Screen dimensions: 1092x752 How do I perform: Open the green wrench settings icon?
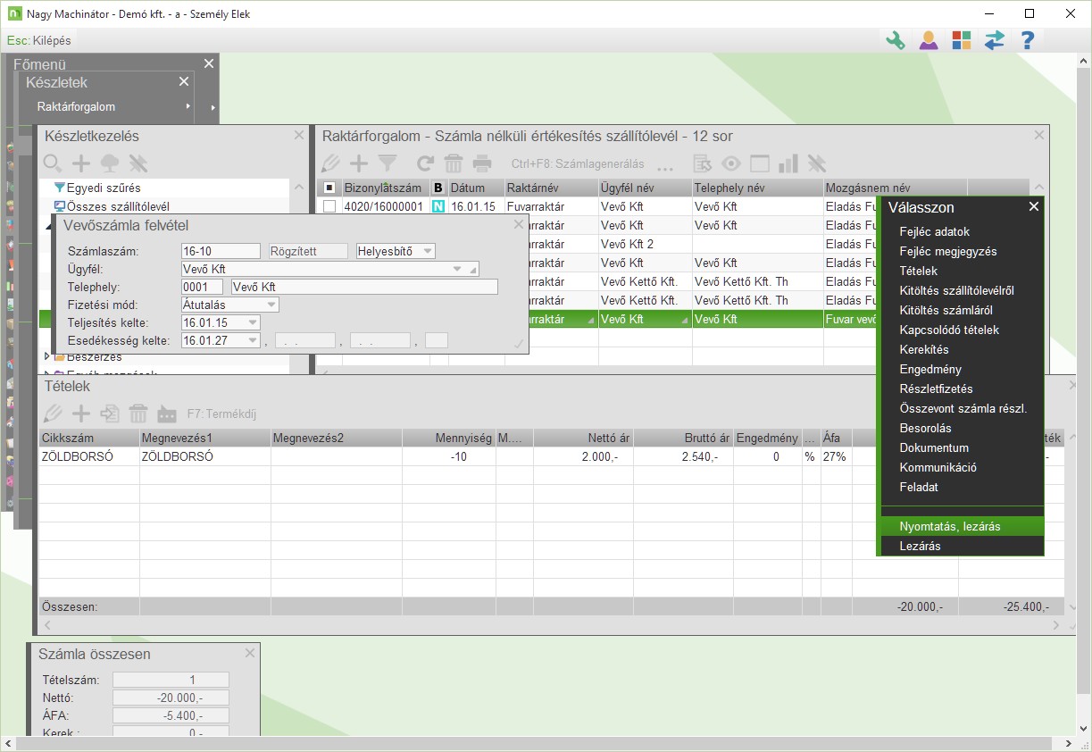point(895,40)
